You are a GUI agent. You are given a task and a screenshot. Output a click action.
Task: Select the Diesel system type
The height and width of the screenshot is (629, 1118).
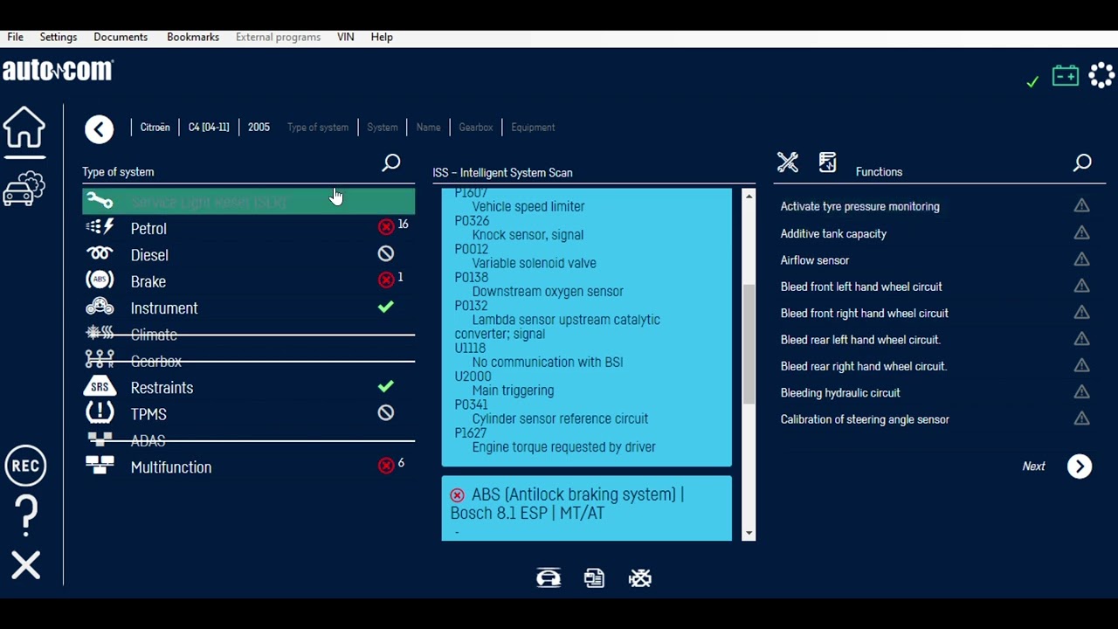point(249,255)
